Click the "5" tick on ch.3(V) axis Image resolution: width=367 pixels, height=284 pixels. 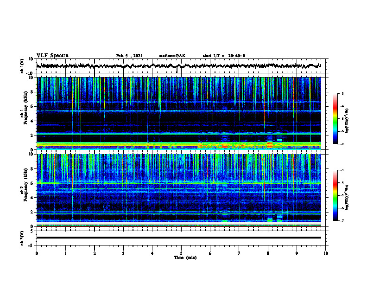point(32,231)
